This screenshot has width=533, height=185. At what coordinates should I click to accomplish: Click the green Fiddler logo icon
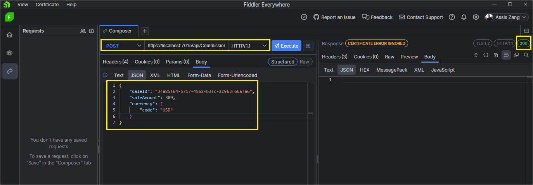tap(10, 17)
